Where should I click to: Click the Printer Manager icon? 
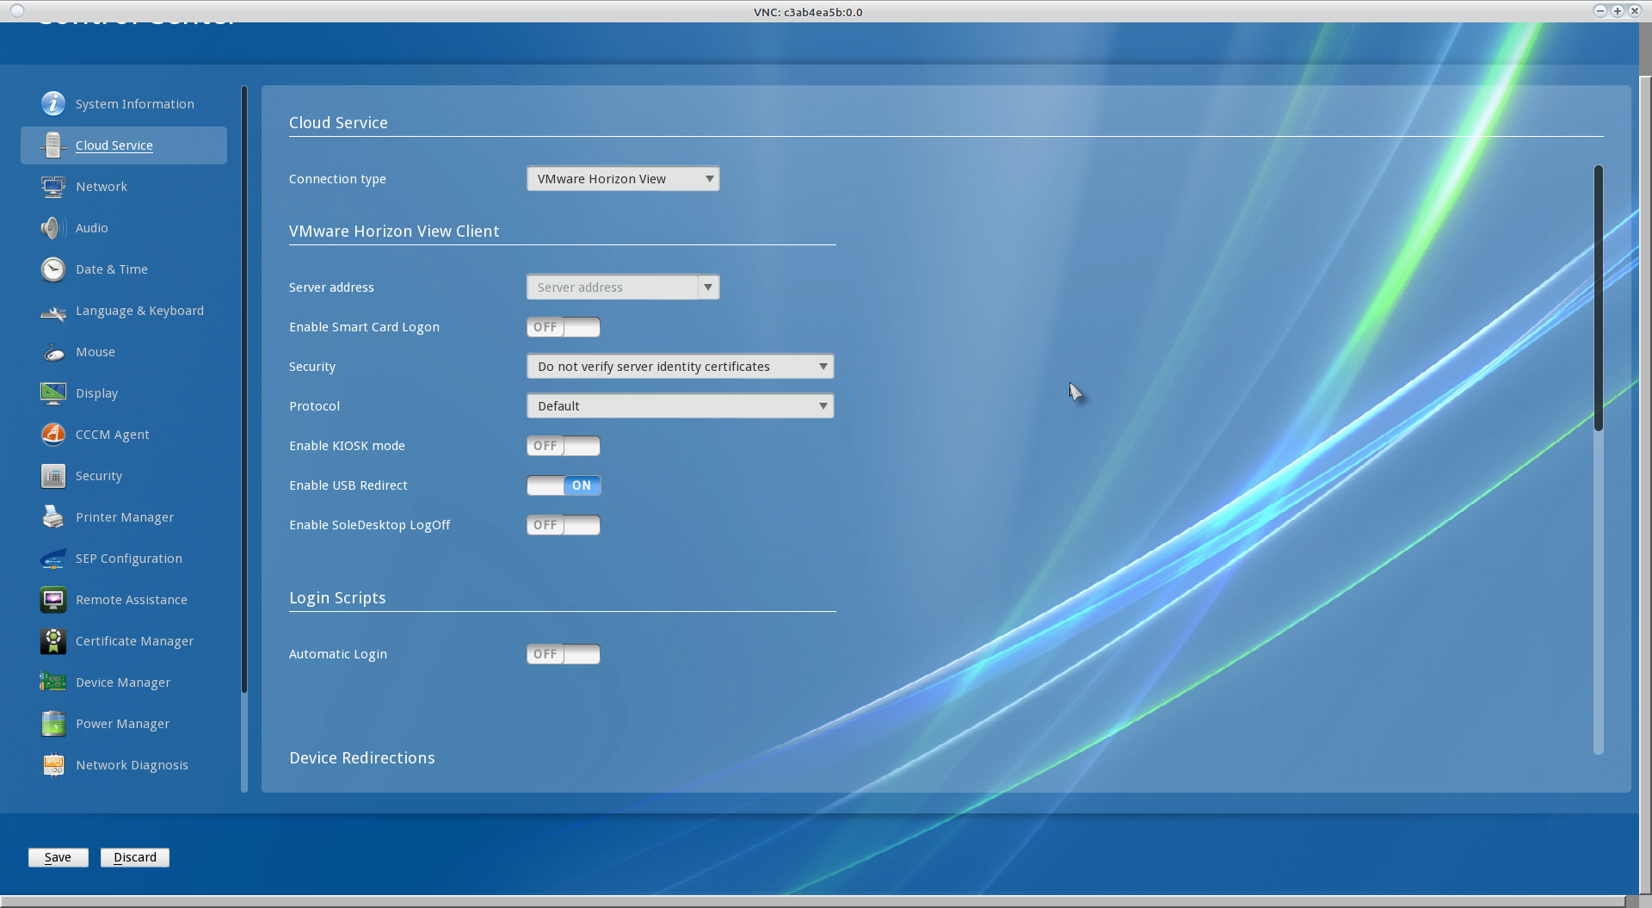click(x=53, y=517)
